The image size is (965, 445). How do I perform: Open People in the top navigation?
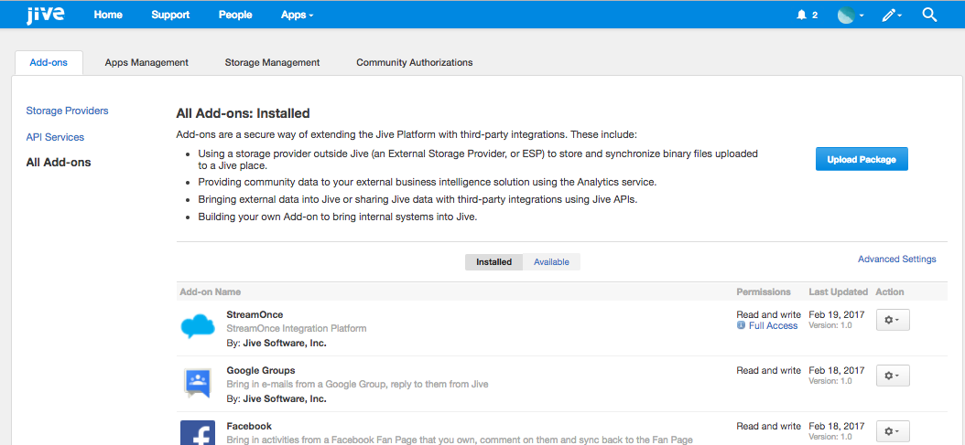click(235, 15)
